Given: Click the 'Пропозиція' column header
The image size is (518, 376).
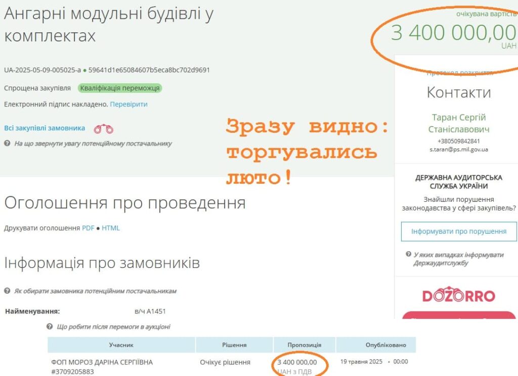Looking at the screenshot, I should [x=305, y=345].
